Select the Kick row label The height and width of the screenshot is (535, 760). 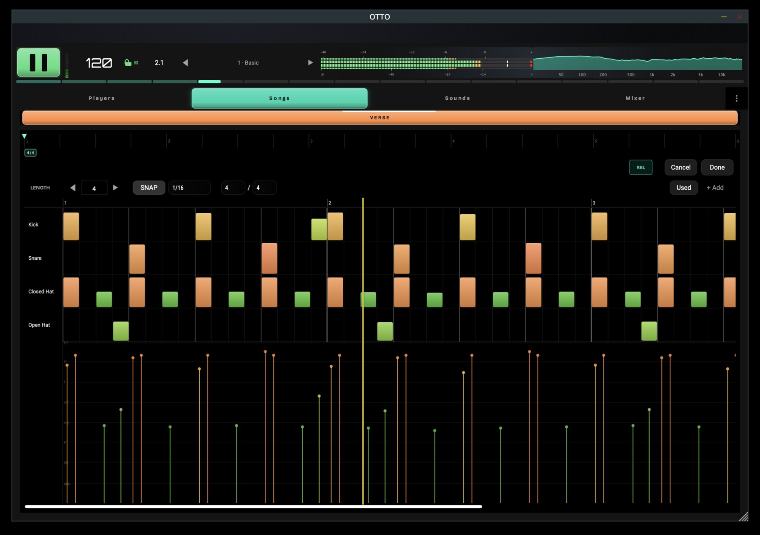coord(33,225)
